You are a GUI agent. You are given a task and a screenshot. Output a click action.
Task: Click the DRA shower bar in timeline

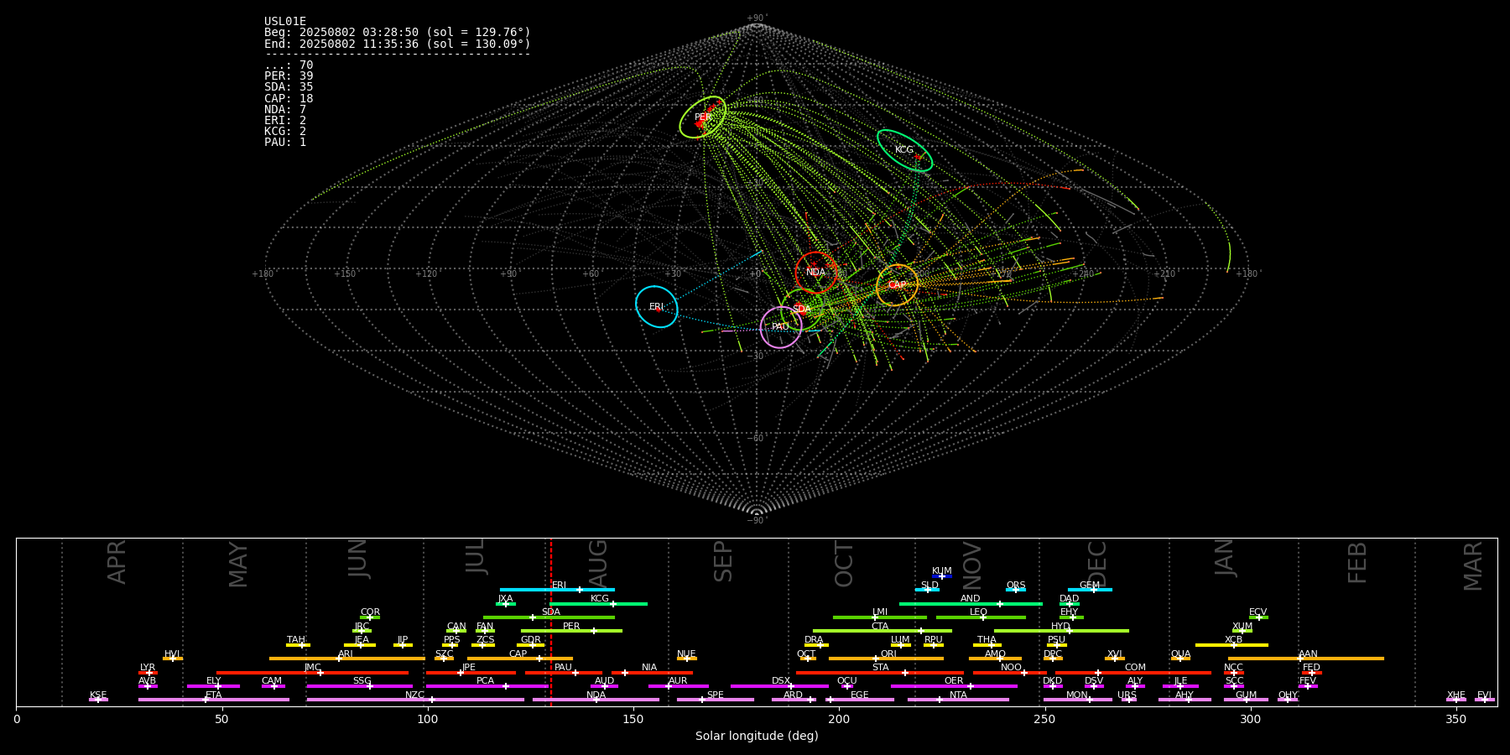[x=816, y=645]
